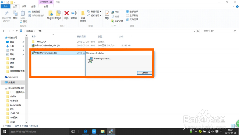The width and height of the screenshot is (239, 135).
Task: Select Downloads (下载) in sidebar
Action: coord(12,46)
